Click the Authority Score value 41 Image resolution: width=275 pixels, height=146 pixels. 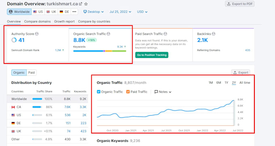point(21,40)
